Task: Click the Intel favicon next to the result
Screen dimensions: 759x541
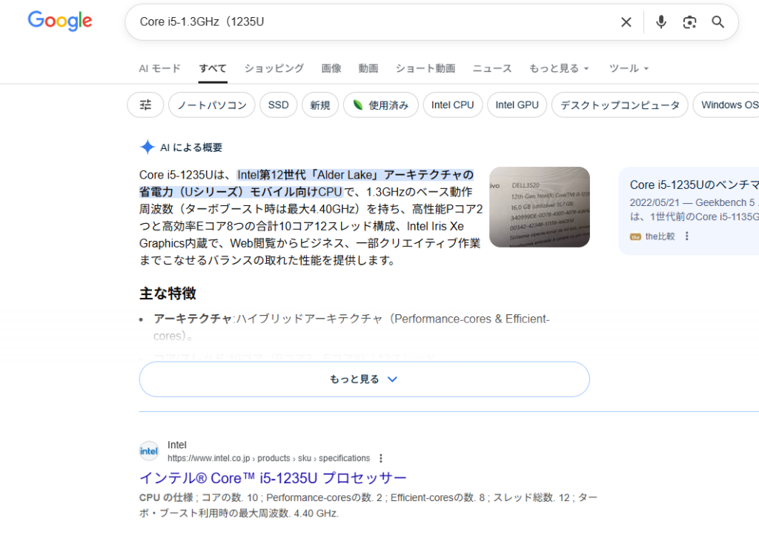Action: (148, 450)
